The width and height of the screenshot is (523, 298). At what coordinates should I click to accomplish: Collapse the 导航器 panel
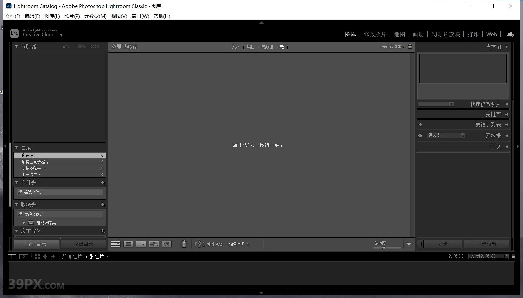[16, 46]
